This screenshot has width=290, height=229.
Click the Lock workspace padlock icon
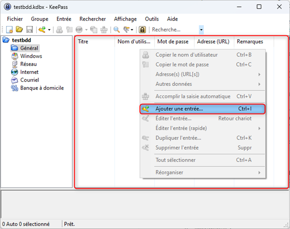point(142,30)
